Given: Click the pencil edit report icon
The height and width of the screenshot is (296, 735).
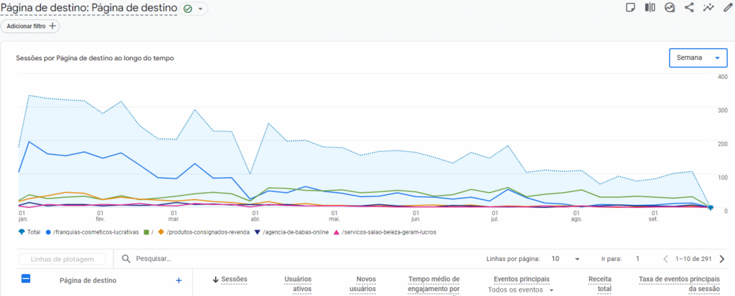Looking at the screenshot, I should point(727,8).
